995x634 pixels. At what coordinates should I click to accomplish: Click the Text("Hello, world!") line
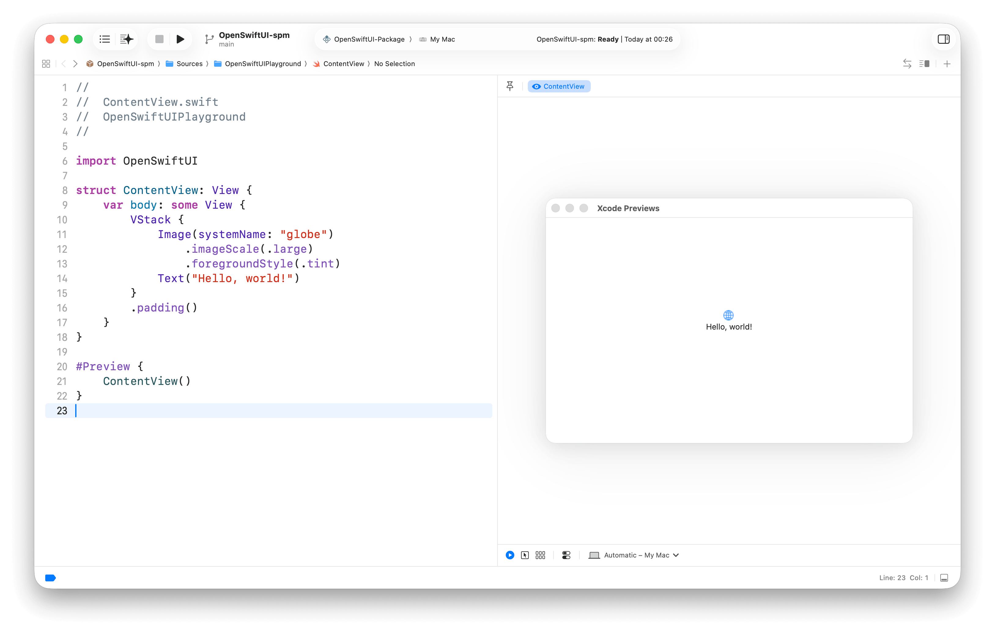(228, 278)
